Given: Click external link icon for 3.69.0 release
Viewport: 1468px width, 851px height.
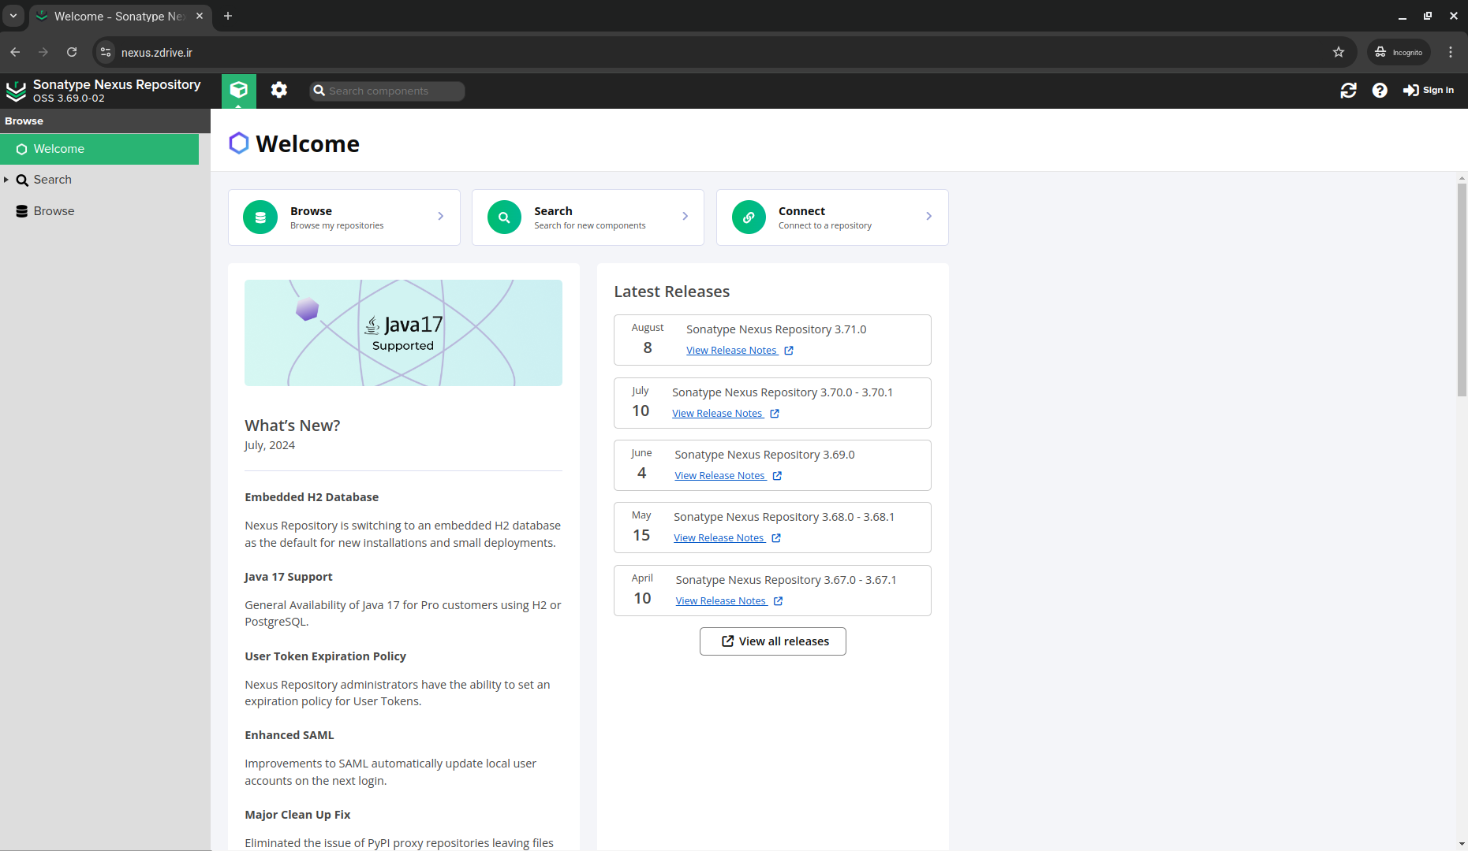Looking at the screenshot, I should point(777,476).
